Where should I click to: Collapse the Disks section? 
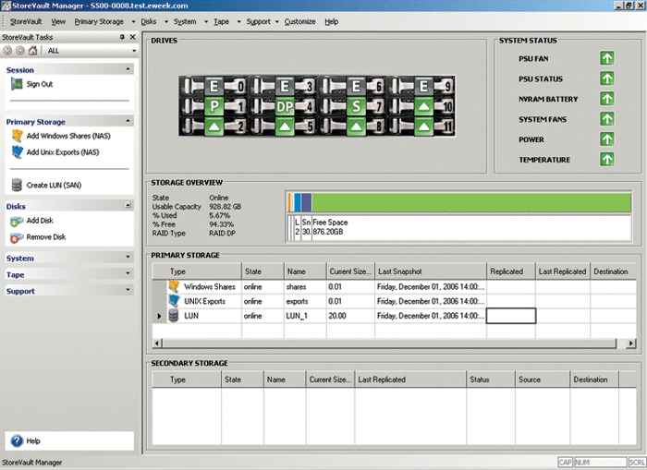tap(128, 205)
